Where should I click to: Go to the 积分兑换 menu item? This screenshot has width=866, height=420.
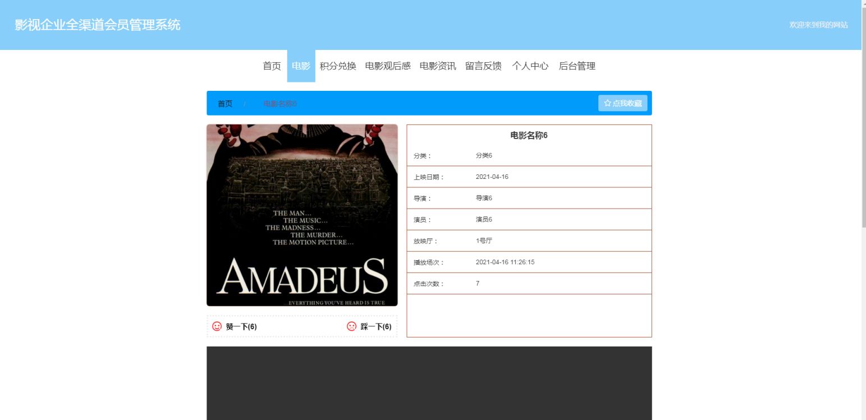coord(338,66)
